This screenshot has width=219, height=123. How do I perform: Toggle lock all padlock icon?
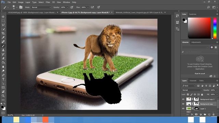(x=202, y=95)
